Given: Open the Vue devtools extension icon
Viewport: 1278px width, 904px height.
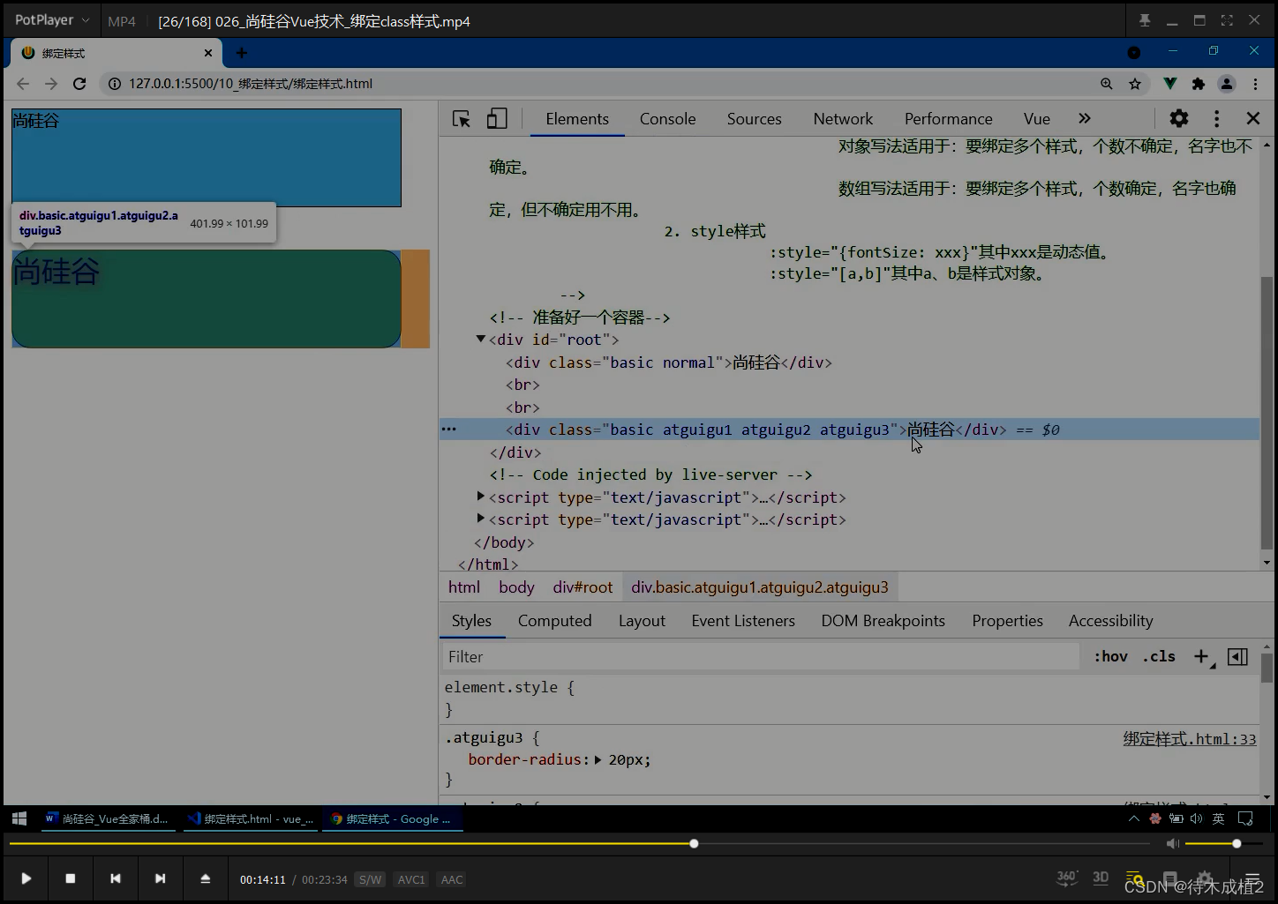Looking at the screenshot, I should [x=1169, y=84].
